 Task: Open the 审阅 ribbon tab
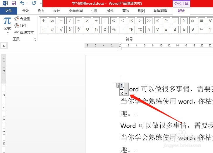126,11
